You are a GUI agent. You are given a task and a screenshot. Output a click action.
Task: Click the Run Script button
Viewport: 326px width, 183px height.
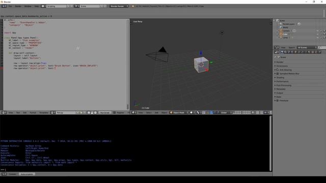(105, 113)
